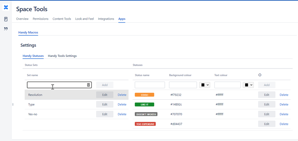Select the Handy Macros tab
The width and height of the screenshot is (298, 141).
[x=28, y=33]
